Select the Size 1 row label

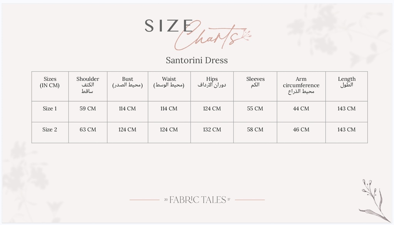(x=50, y=108)
